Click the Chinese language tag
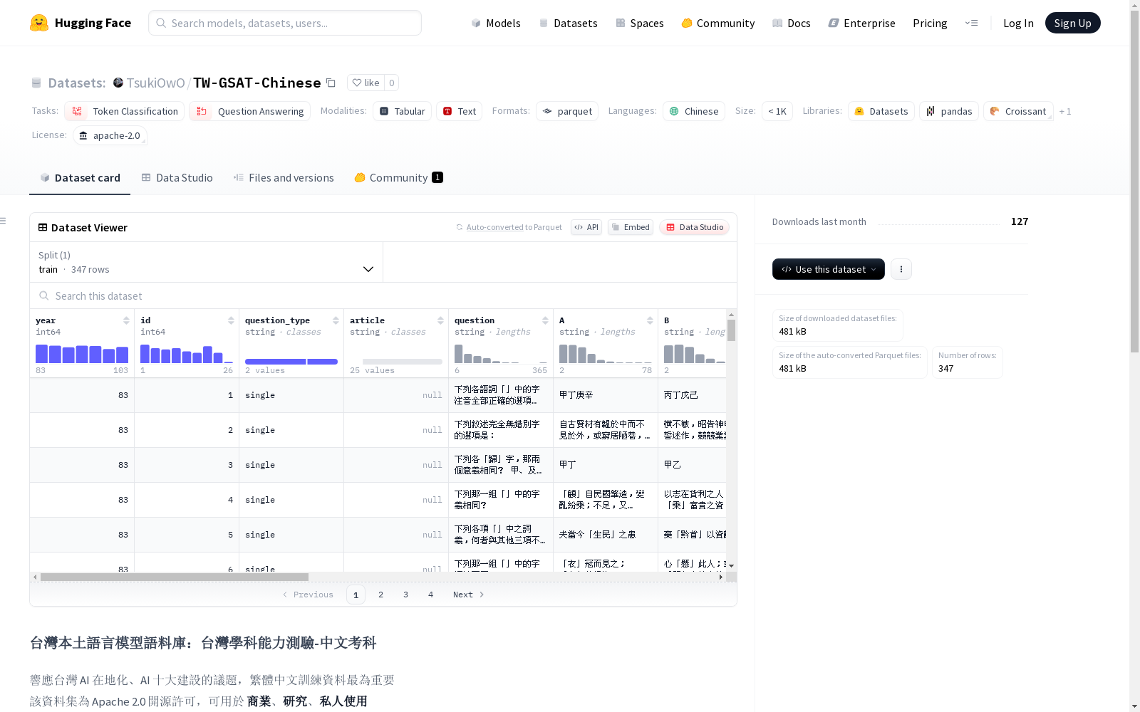Image resolution: width=1140 pixels, height=712 pixels. tap(694, 111)
